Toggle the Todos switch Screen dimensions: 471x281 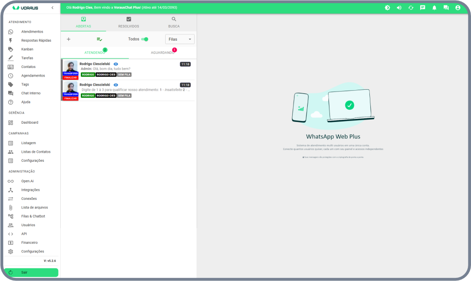point(144,39)
